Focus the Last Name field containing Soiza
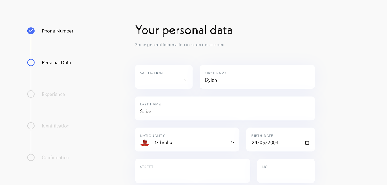The width and height of the screenshot is (387, 185). [x=225, y=108]
